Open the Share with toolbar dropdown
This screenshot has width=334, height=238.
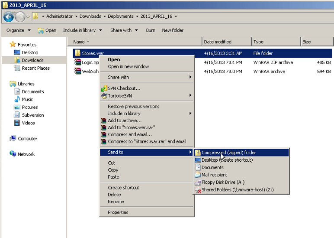point(124,30)
